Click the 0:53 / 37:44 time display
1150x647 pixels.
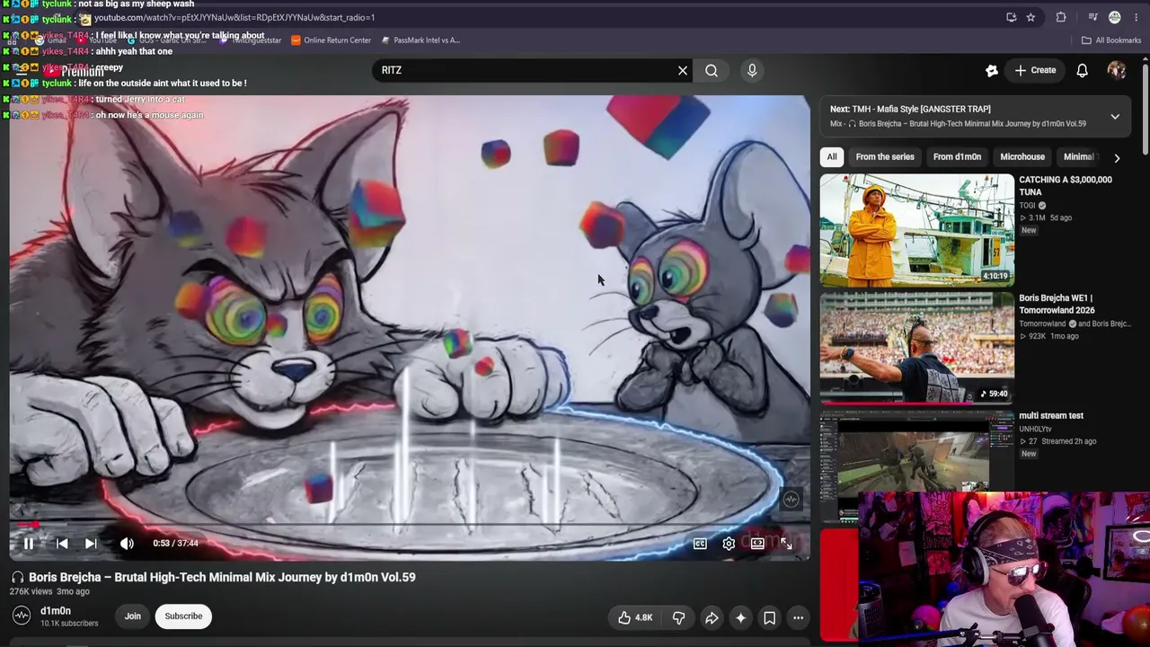point(175,543)
